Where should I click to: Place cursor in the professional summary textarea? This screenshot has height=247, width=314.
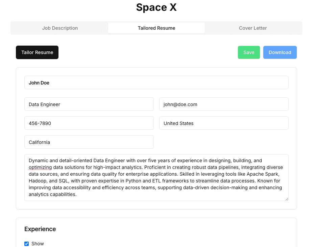tap(156, 177)
